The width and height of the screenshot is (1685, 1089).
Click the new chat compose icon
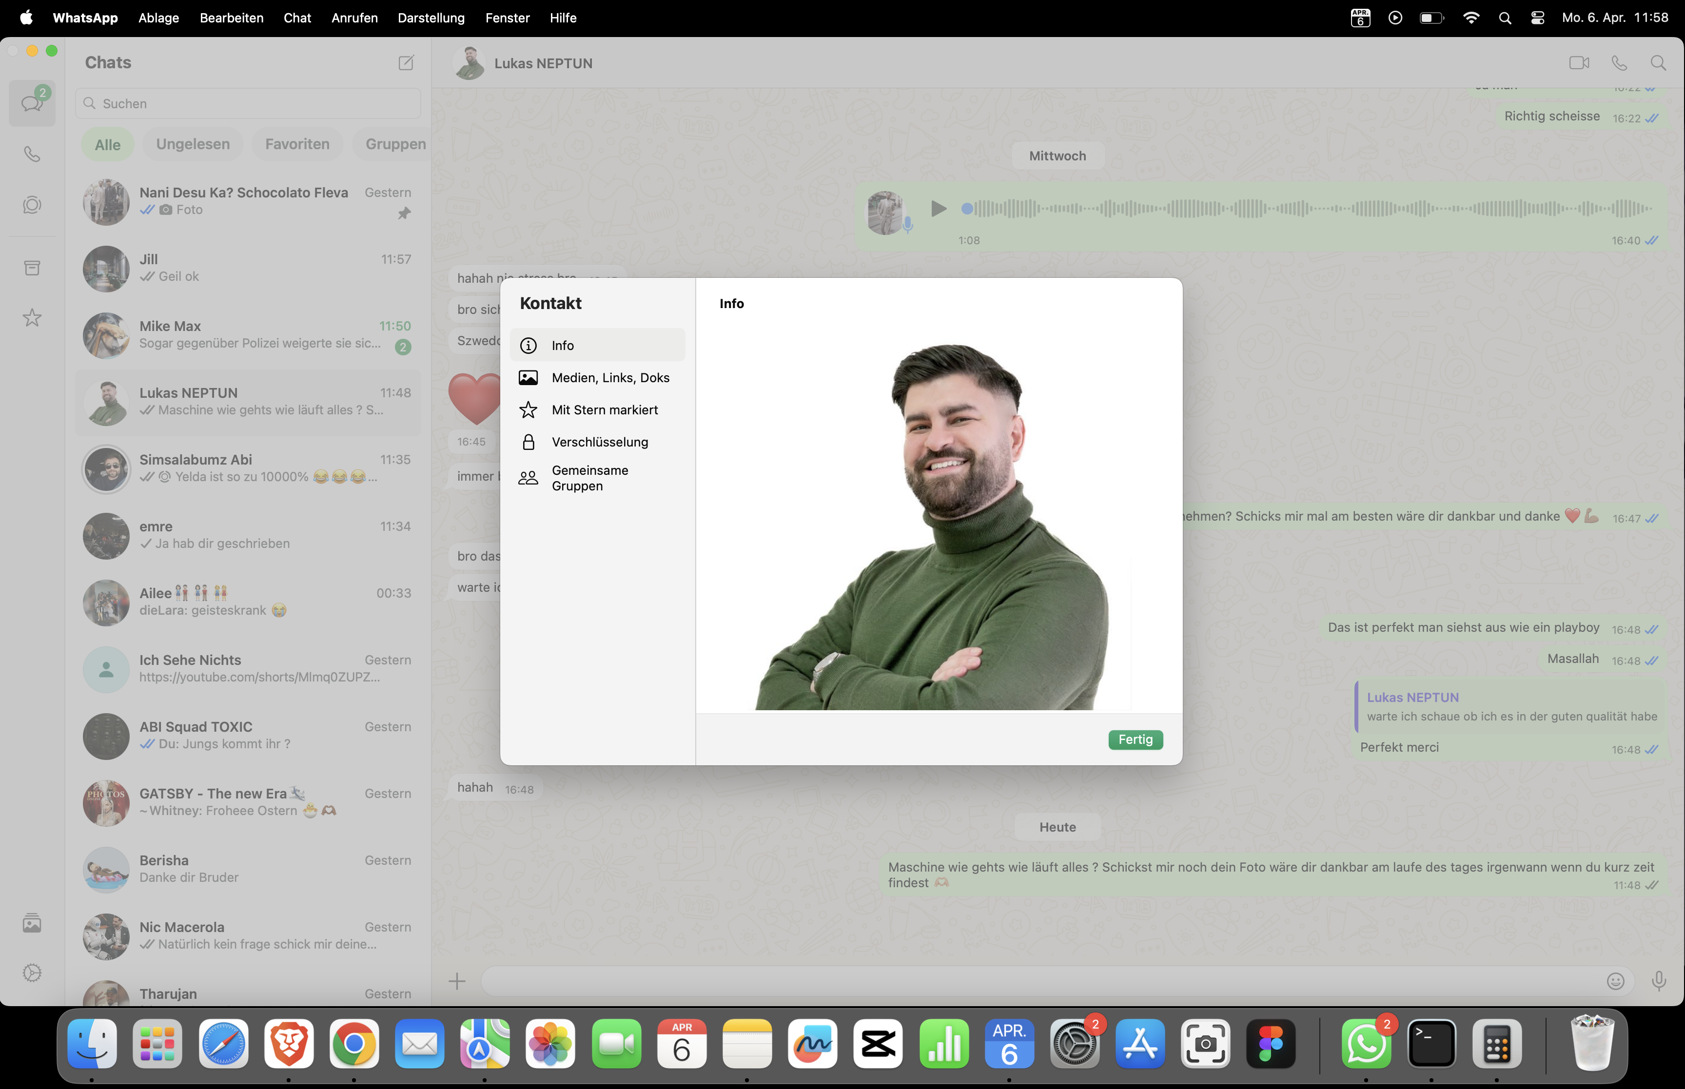point(406,63)
